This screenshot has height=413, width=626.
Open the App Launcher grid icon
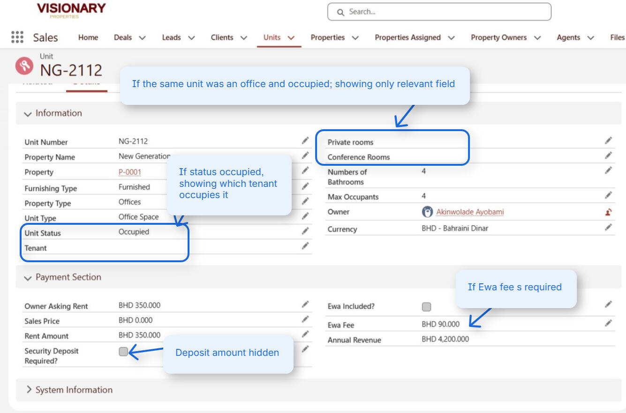(17, 37)
